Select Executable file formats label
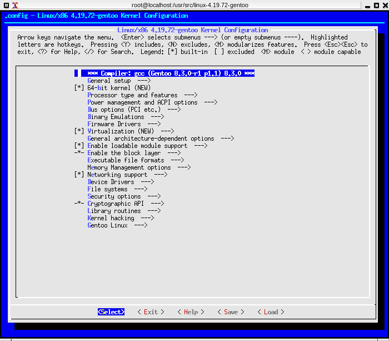 click(x=126, y=160)
